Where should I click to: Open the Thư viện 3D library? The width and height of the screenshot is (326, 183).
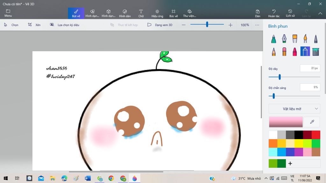point(190,13)
